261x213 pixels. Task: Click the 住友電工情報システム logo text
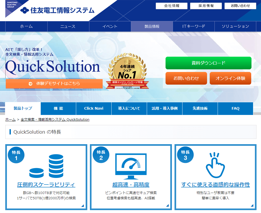[x=62, y=11]
